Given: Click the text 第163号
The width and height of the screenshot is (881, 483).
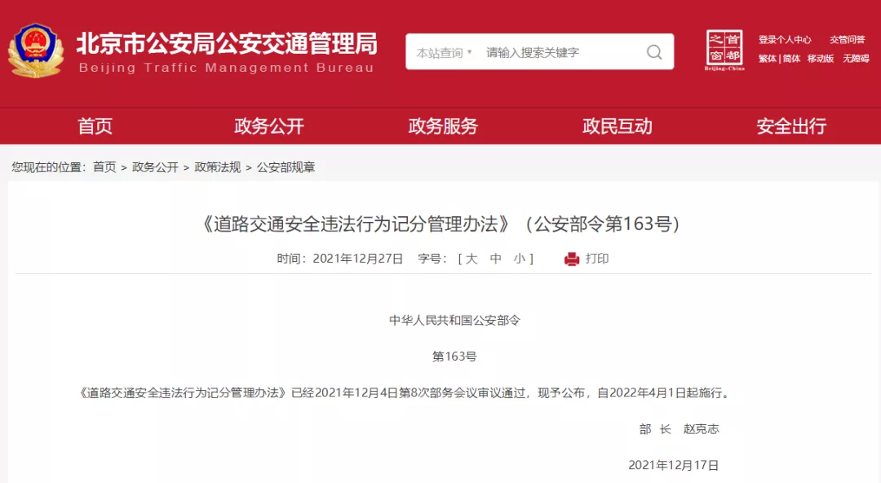Looking at the screenshot, I should pyautogui.click(x=454, y=357).
